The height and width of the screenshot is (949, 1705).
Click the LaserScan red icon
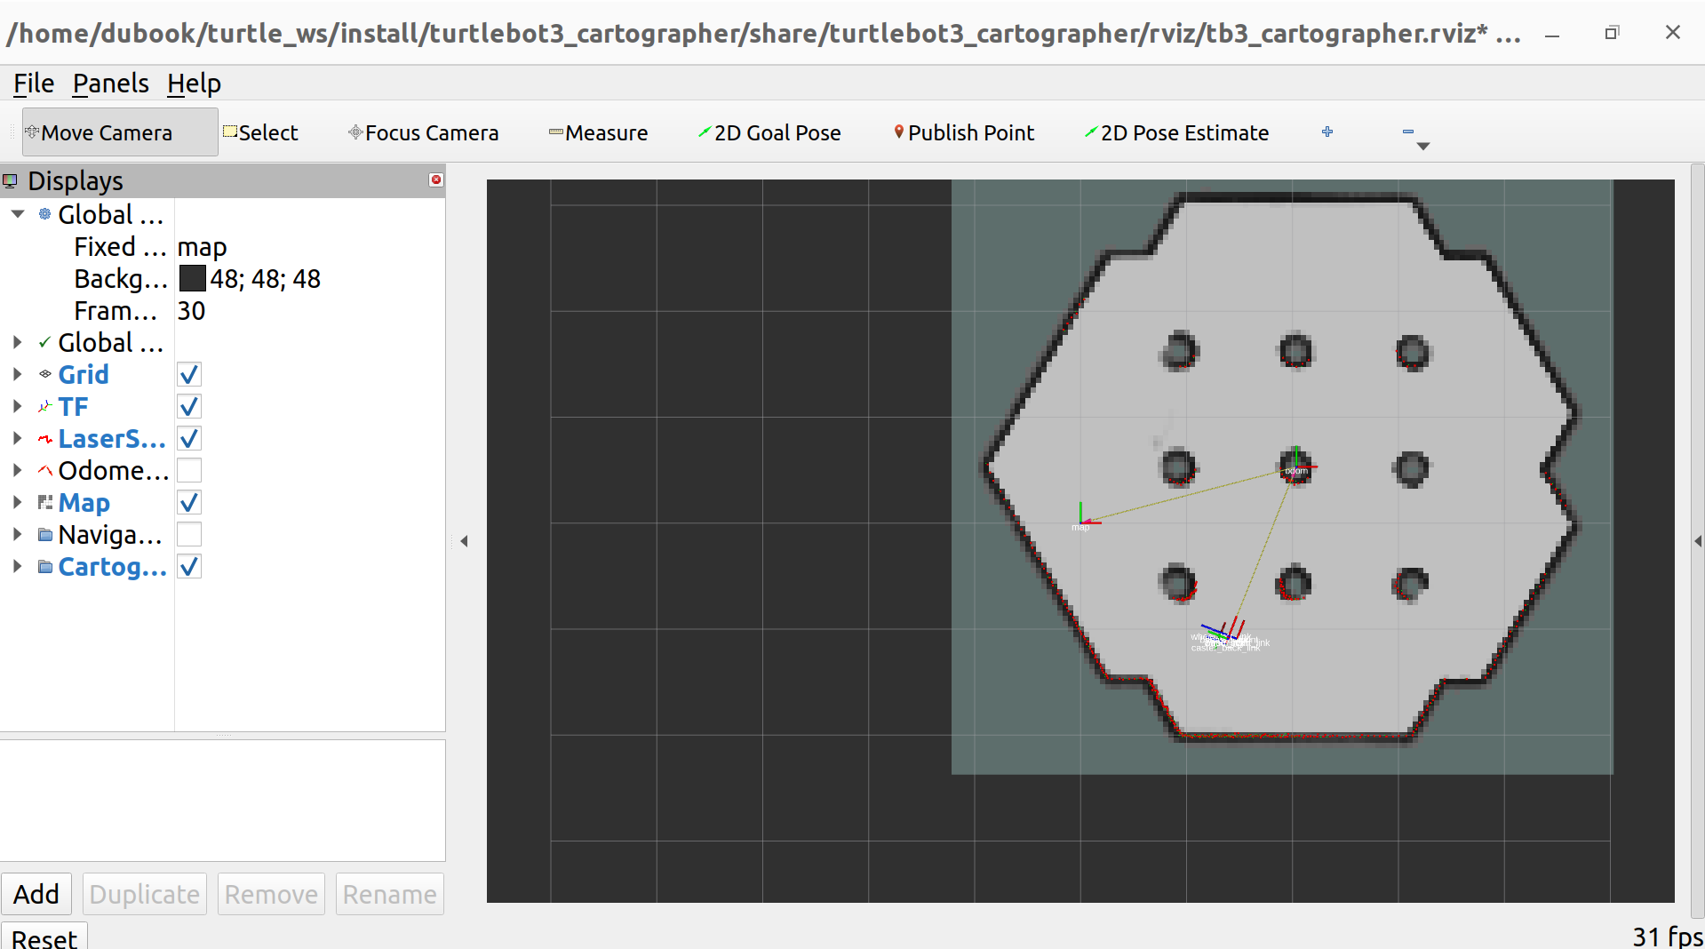point(45,439)
